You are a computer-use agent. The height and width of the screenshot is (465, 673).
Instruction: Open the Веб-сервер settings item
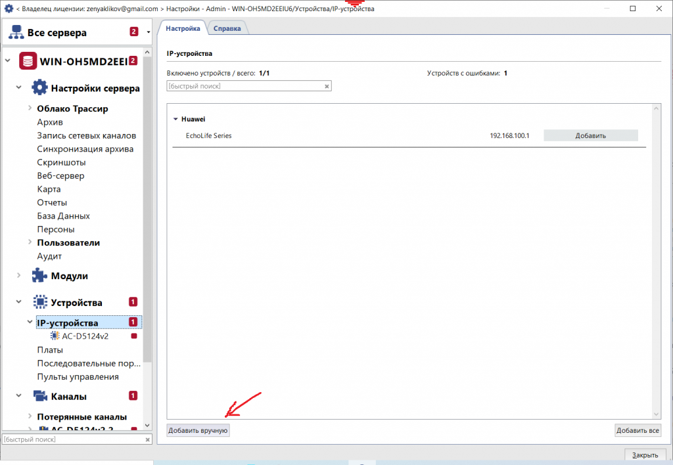point(60,175)
